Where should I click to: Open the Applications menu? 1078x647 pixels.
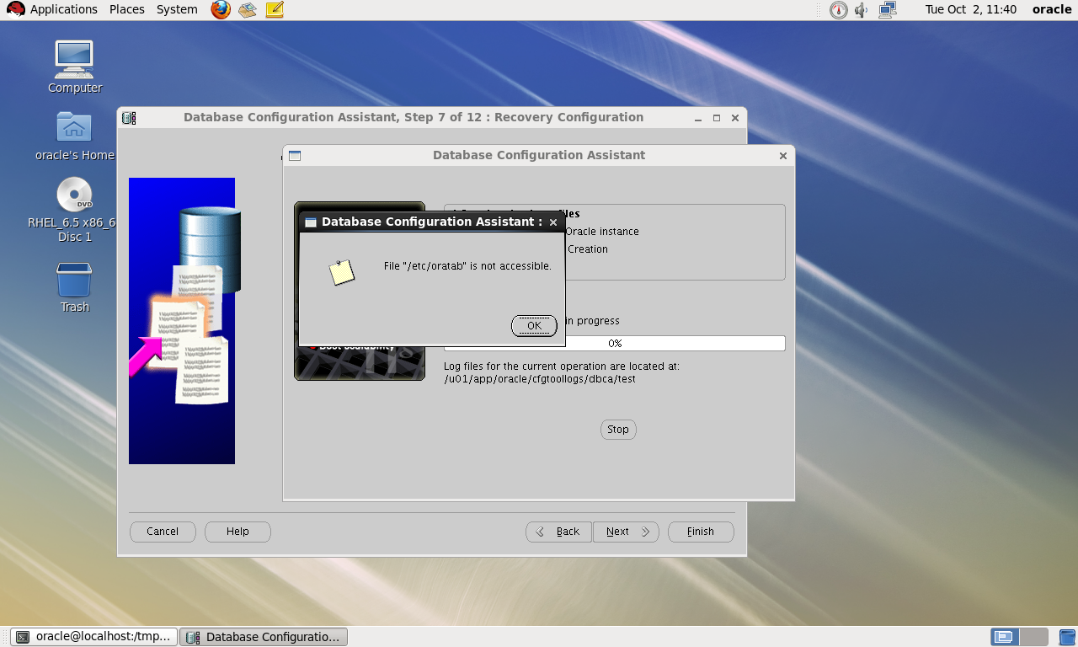click(x=53, y=10)
